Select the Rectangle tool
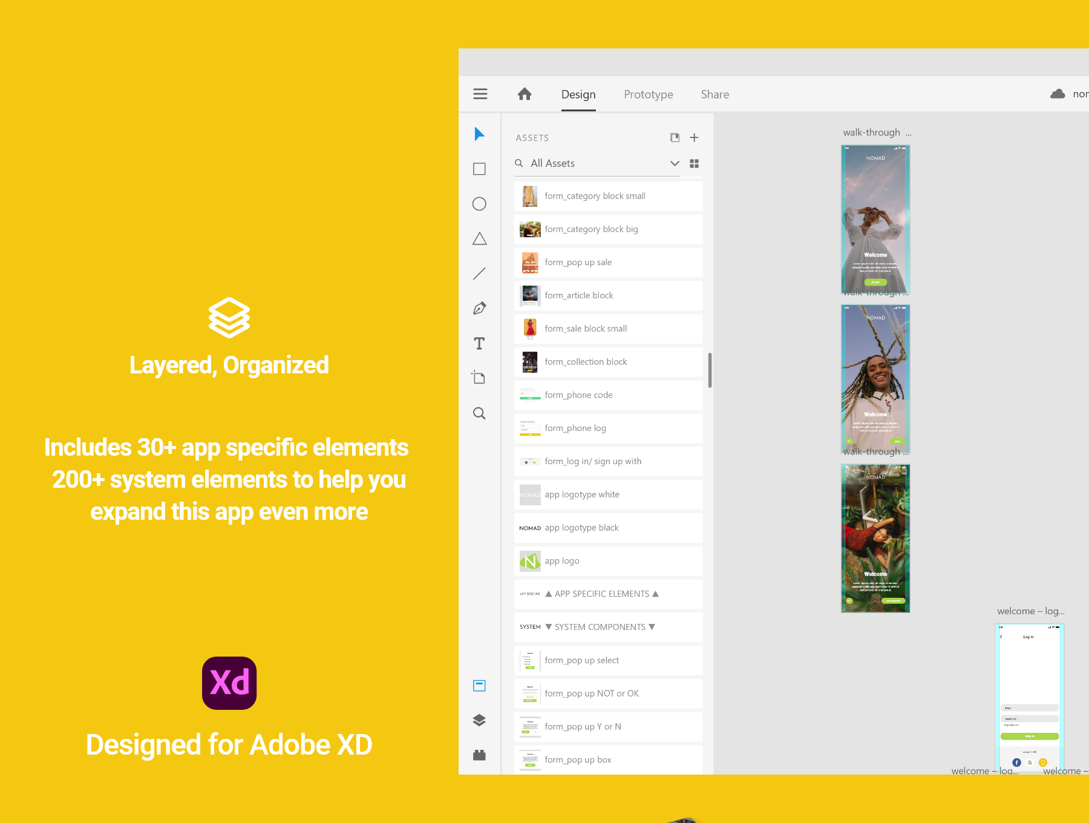The width and height of the screenshot is (1089, 823). pyautogui.click(x=479, y=169)
